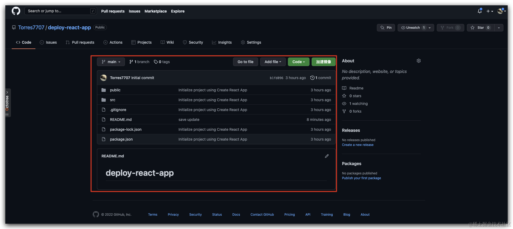513x229 pixels.
Task: Open the public folder
Action: (115, 90)
